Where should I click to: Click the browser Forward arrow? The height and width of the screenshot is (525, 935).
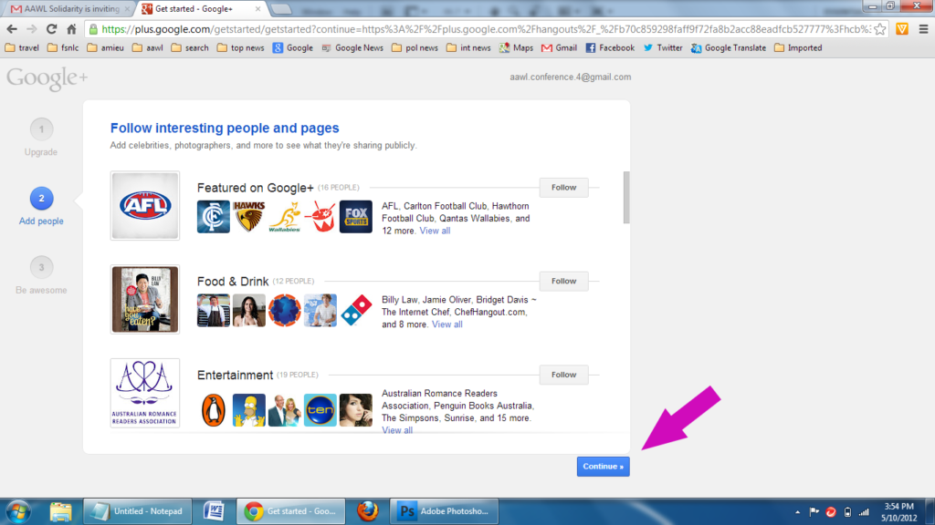(x=32, y=29)
